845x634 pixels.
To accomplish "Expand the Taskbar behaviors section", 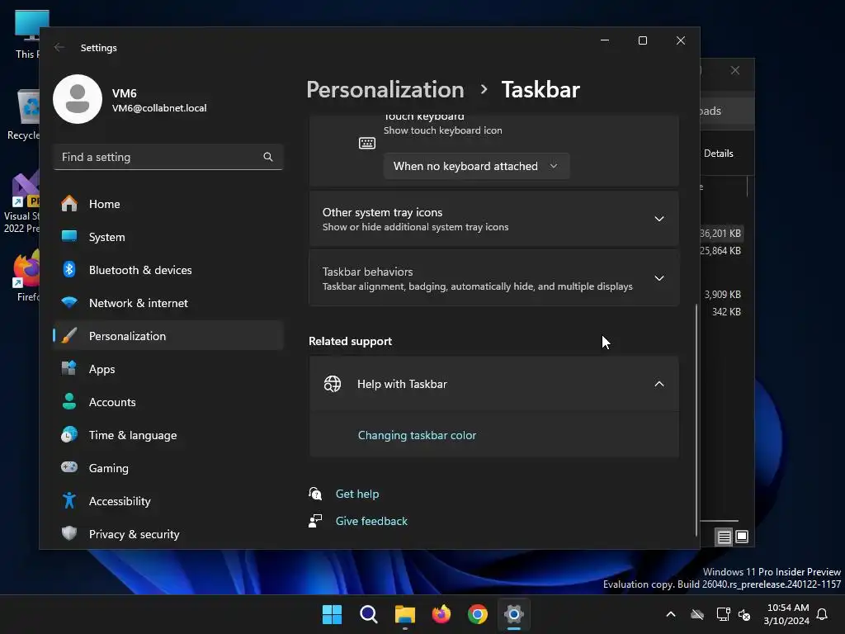I will 493,278.
